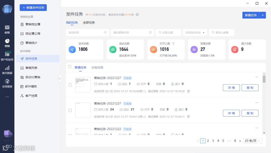Viewport: 271px width, 153px height.
Task: Click 复制 for the 24-recipient task
Action: pos(250,113)
